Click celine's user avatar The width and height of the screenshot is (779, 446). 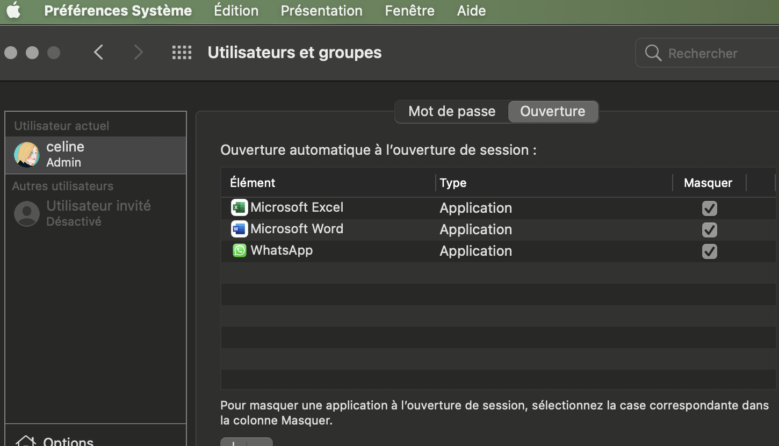click(x=27, y=155)
